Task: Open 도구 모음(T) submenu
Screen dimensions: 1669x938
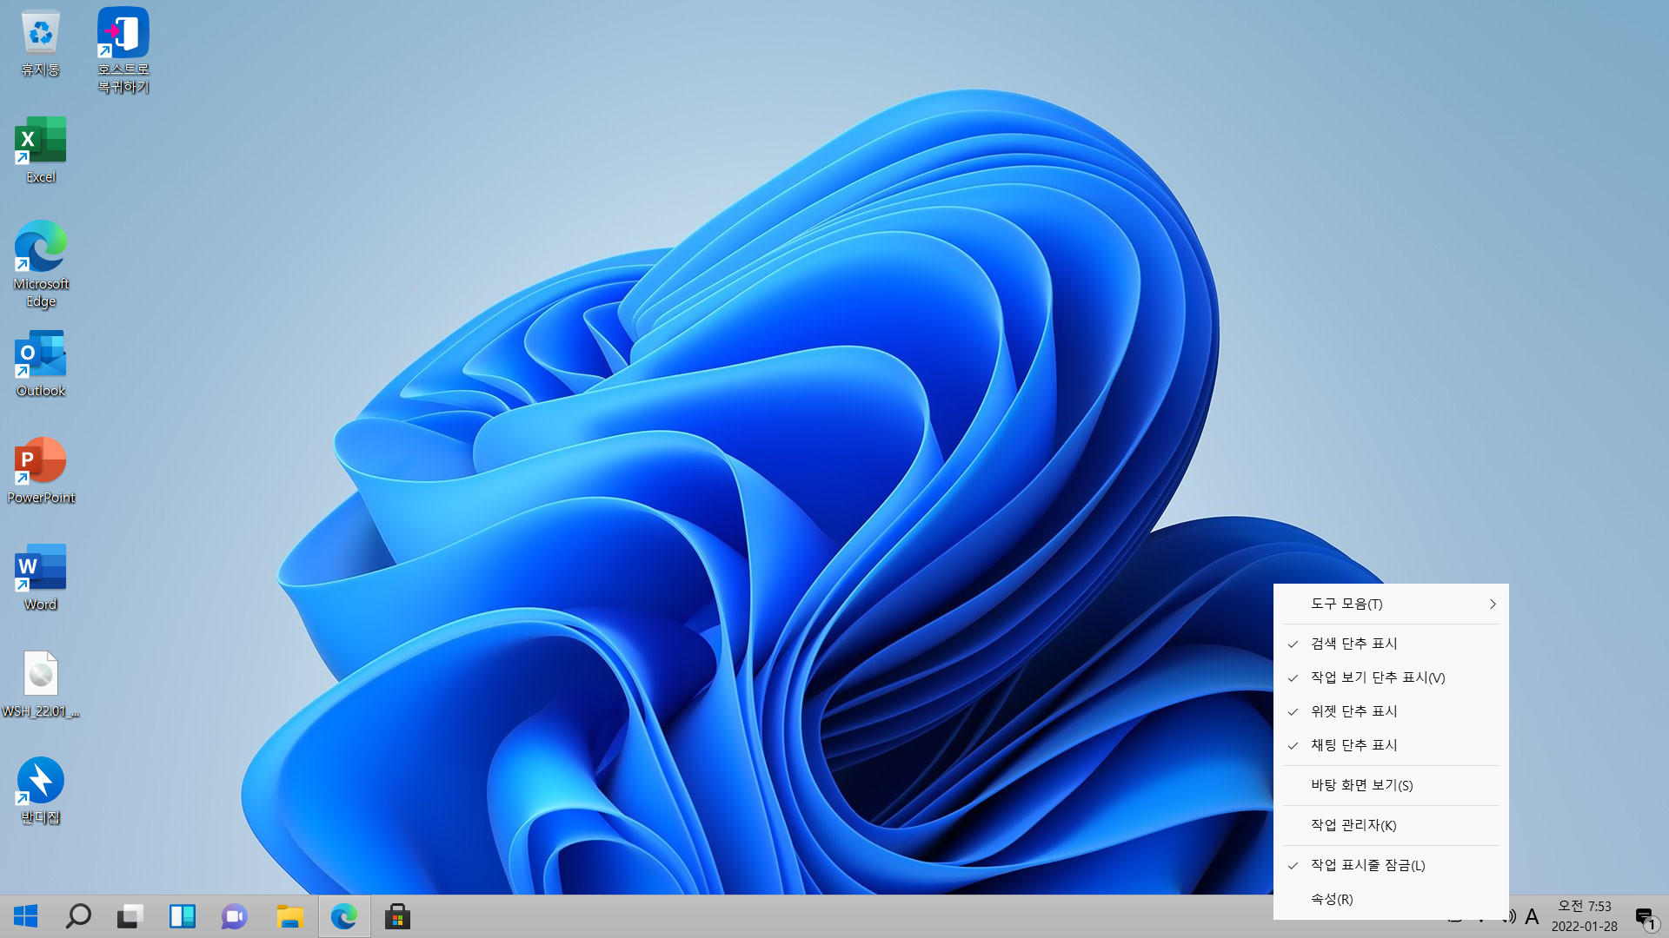Action: point(1391,604)
